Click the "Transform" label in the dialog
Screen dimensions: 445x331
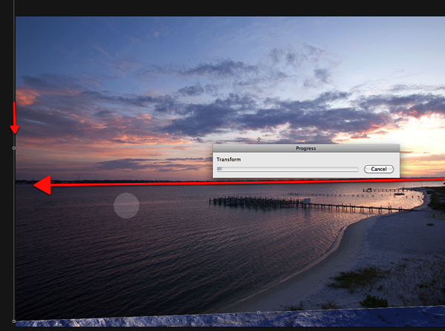[228, 159]
